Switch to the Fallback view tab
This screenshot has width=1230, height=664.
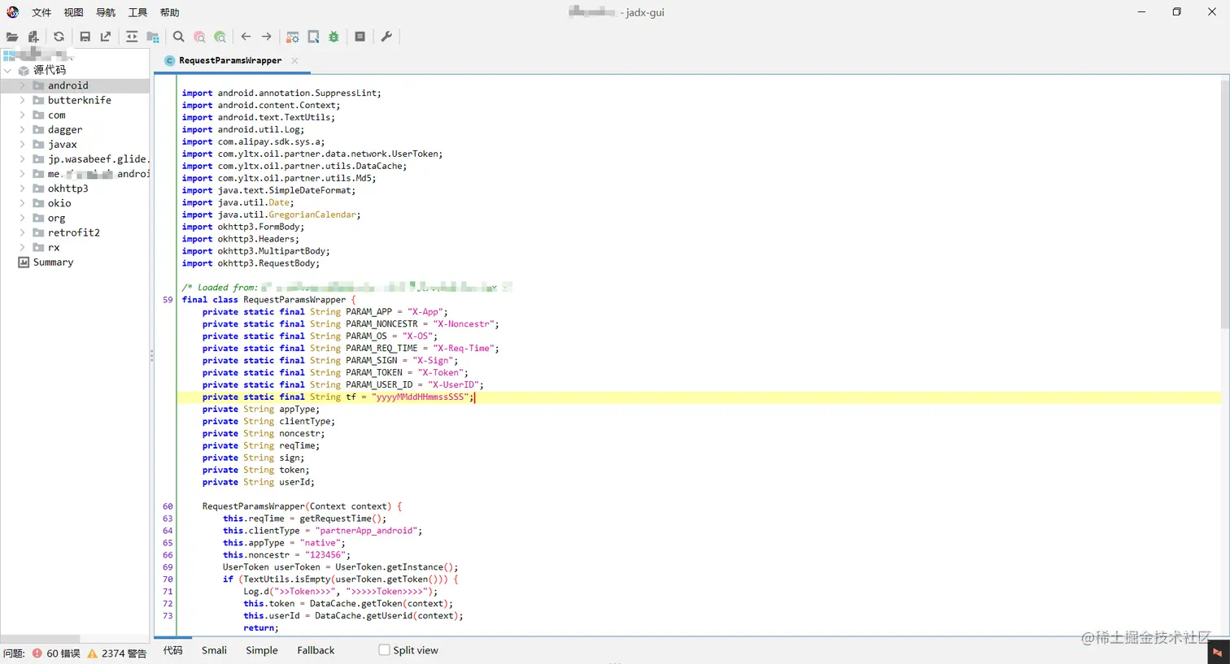pyautogui.click(x=316, y=650)
